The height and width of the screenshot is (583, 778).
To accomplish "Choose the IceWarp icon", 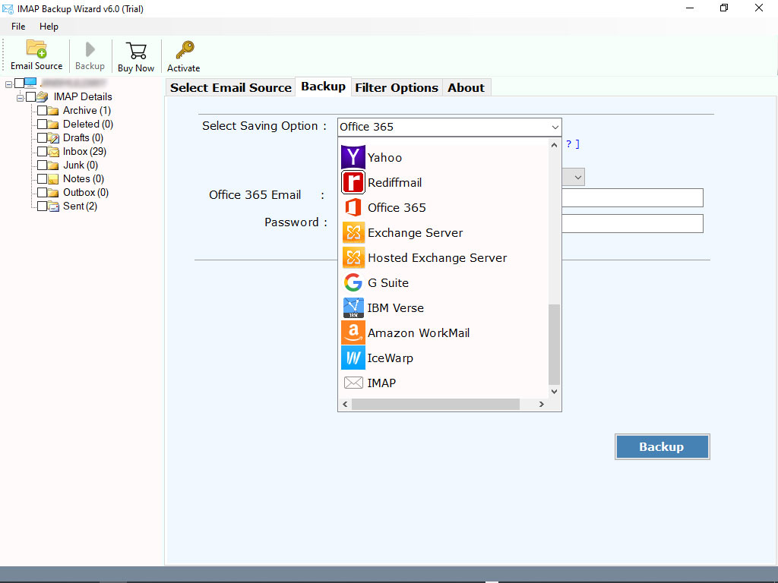I will 353,358.
